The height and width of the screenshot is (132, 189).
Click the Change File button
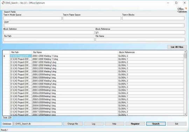(x=73, y=124)
